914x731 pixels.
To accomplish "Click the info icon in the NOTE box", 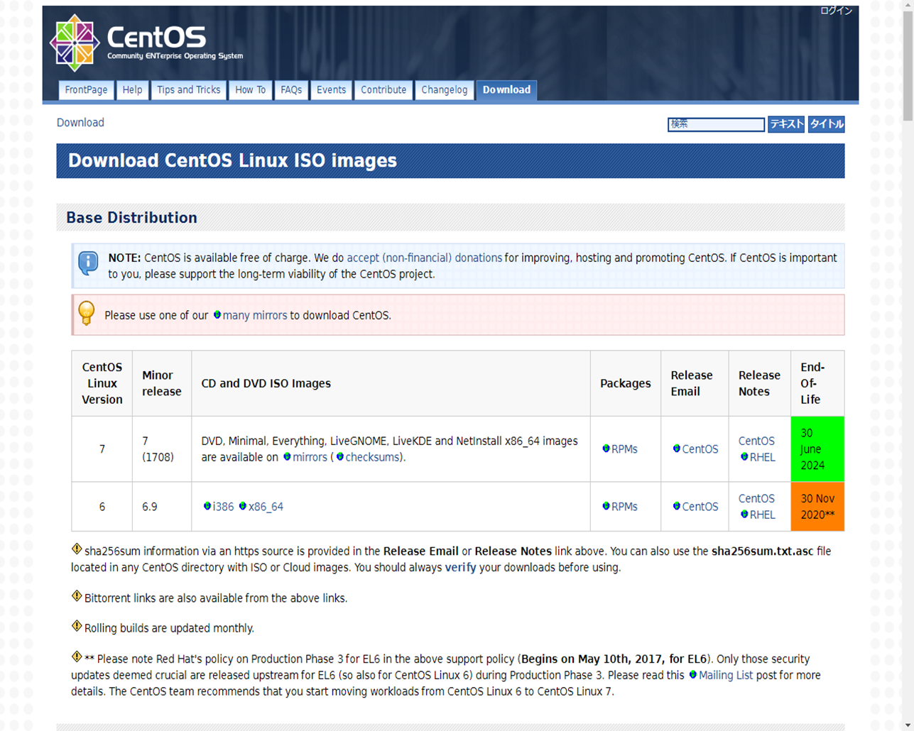I will tap(88, 262).
